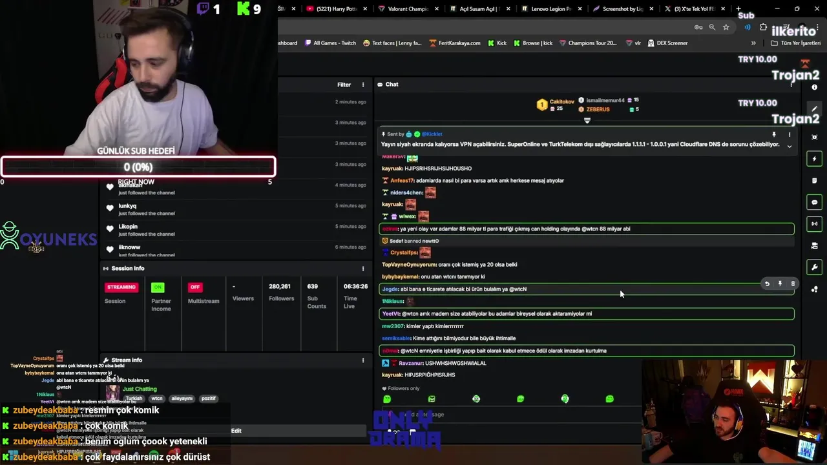Toggle the Multistream OFF badge
Image resolution: width=827 pixels, height=465 pixels.
(195, 287)
